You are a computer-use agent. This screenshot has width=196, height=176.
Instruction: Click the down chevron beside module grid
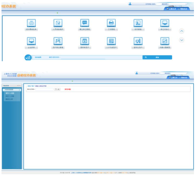[x=182, y=40]
